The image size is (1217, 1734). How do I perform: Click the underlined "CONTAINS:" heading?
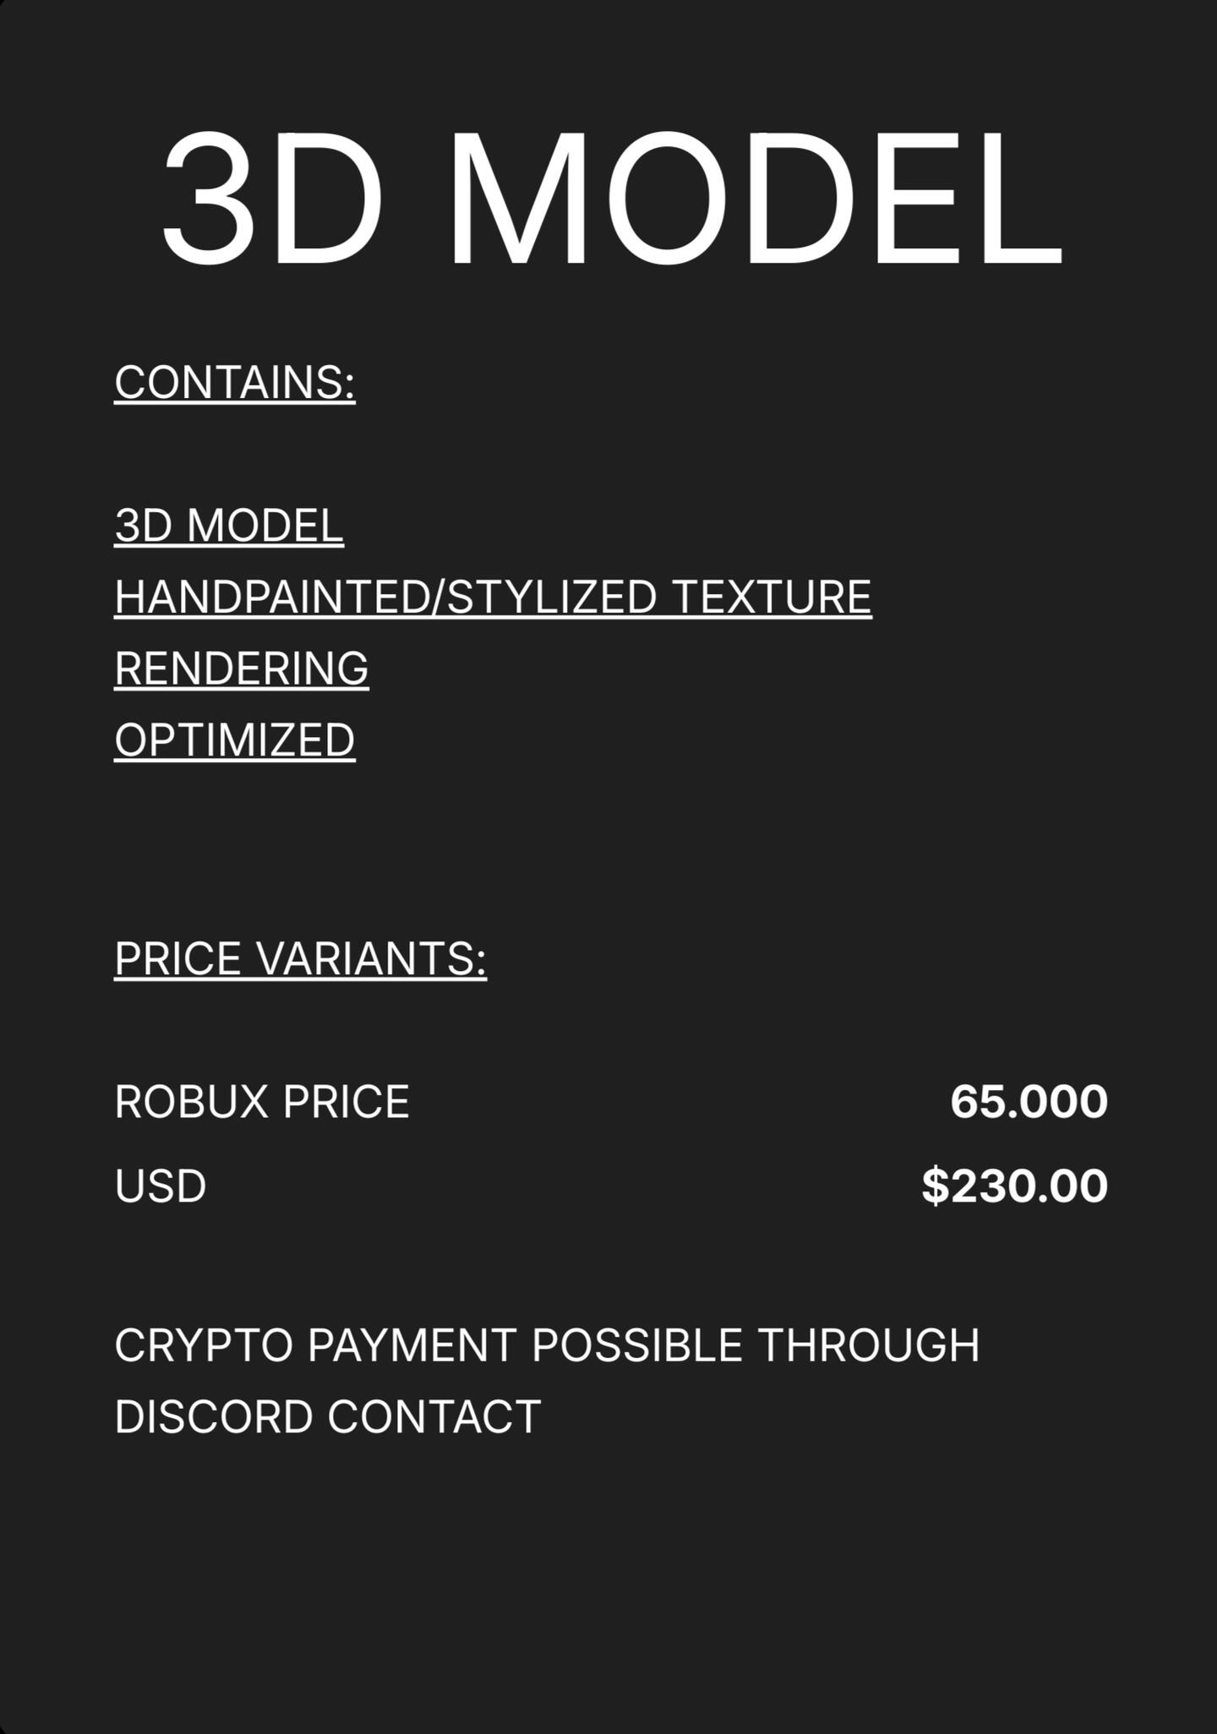[235, 382]
